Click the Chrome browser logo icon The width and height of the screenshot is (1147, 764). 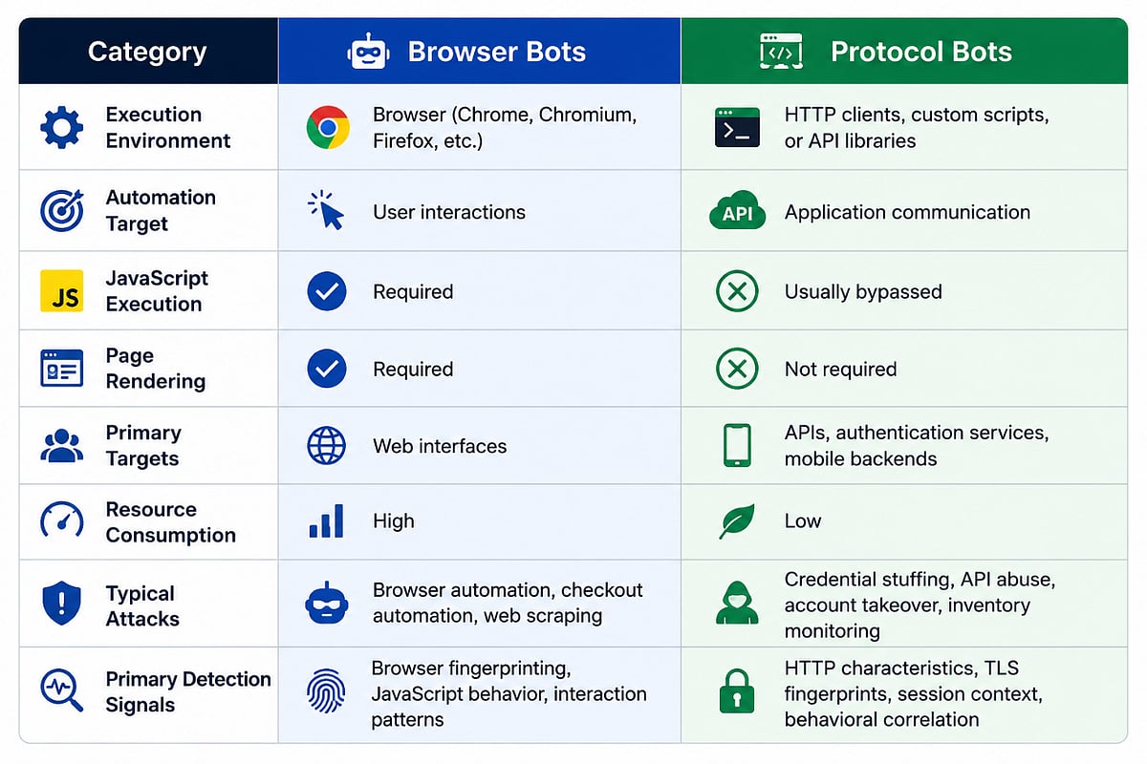[x=328, y=127]
